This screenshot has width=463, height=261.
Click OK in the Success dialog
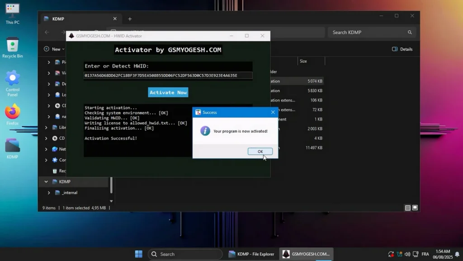click(x=260, y=151)
